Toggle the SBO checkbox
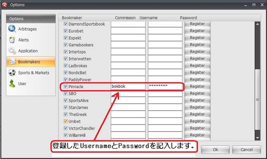The width and height of the screenshot is (267, 159). click(65, 94)
